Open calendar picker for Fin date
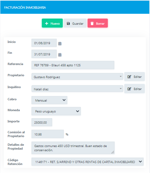150x173 pixels. (x=60, y=55)
